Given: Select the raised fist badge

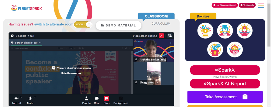Looking at the screenshot, I should coord(225,31).
